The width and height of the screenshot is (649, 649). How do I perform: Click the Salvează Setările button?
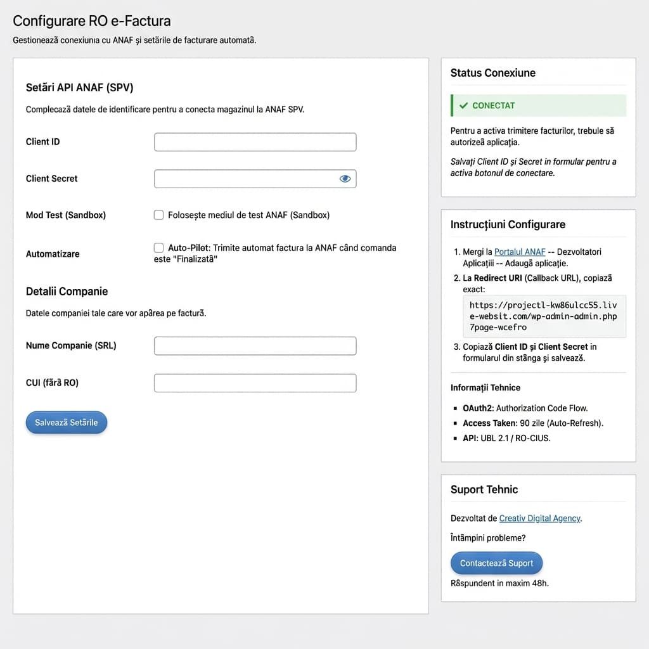point(66,422)
